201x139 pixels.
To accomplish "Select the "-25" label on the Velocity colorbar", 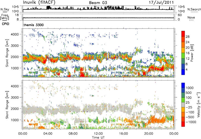I will pyautogui.click(x=189, y=107).
